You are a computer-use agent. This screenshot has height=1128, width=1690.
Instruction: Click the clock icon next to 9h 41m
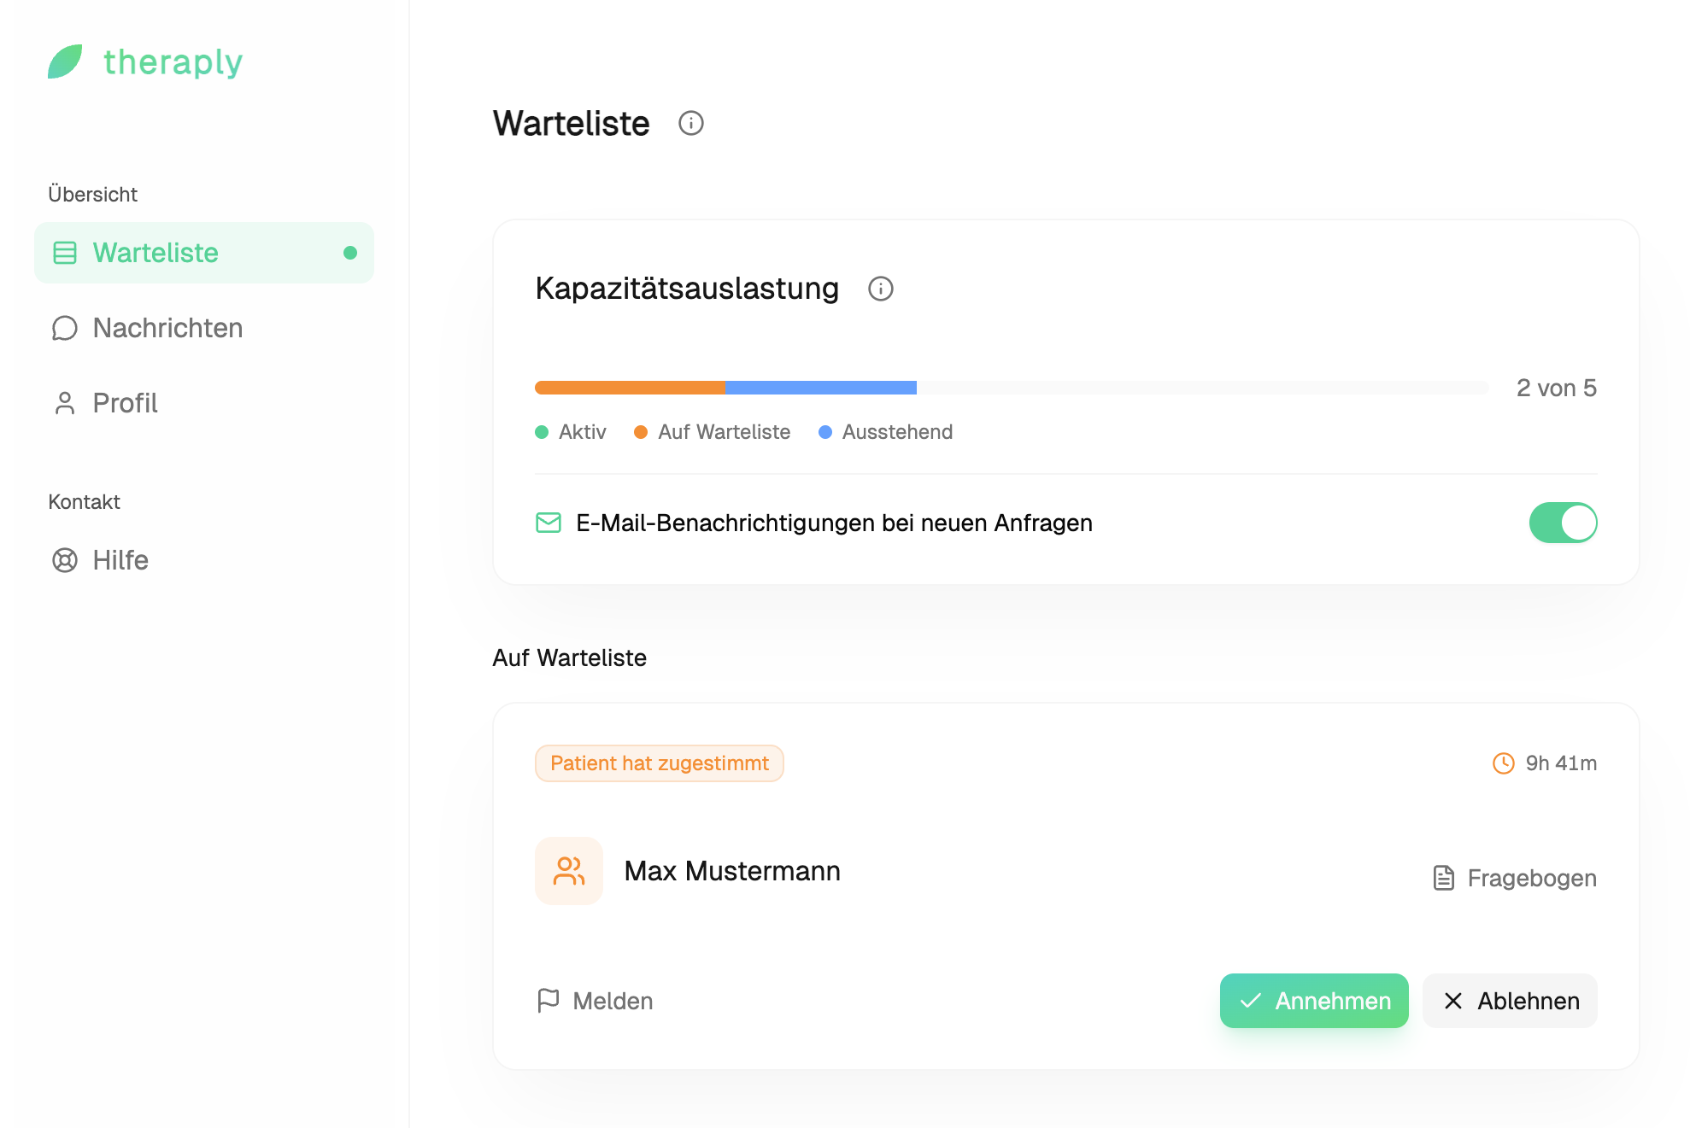point(1503,763)
